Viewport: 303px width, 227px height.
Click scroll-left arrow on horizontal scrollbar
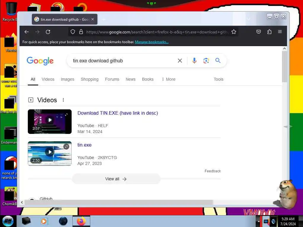pos(22,202)
